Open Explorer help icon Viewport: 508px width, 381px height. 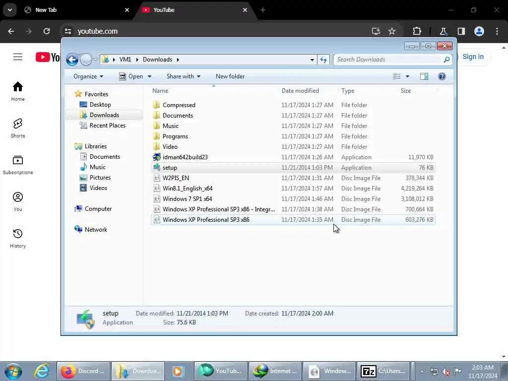[x=442, y=76]
